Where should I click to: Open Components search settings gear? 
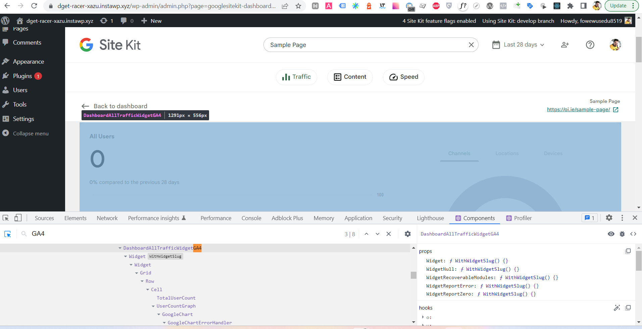(x=407, y=234)
